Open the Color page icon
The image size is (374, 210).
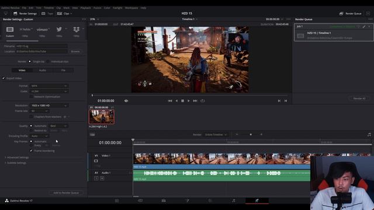pyautogui.click(x=210, y=201)
